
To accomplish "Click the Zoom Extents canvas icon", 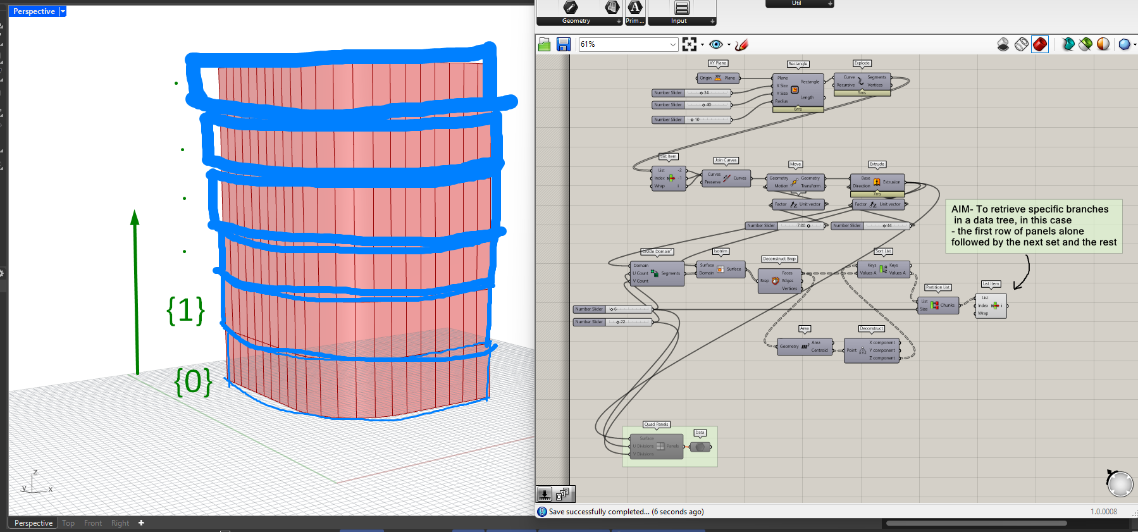I will pos(690,44).
